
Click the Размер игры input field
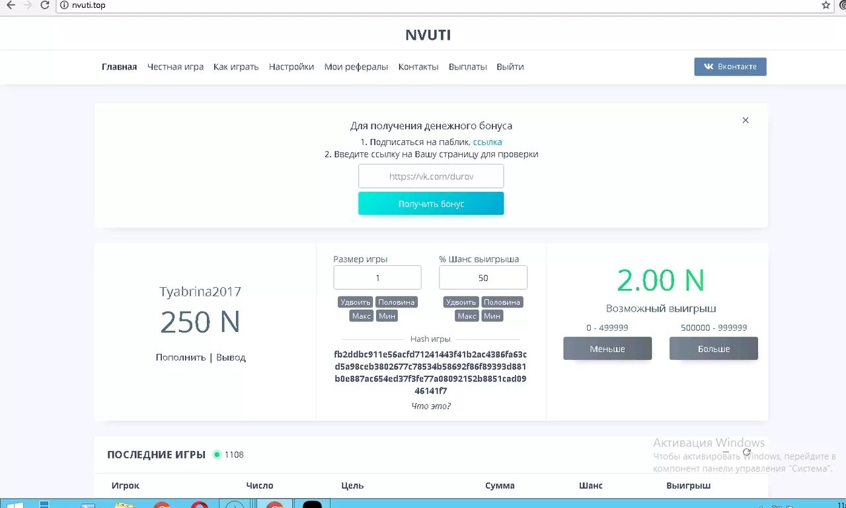[377, 278]
